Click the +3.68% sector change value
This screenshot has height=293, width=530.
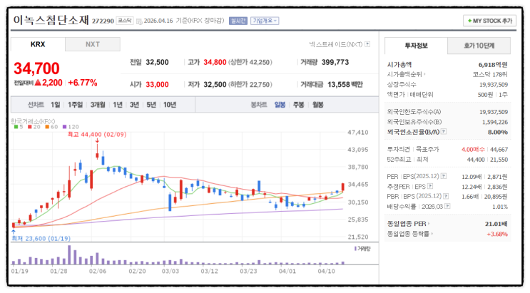[497, 234]
